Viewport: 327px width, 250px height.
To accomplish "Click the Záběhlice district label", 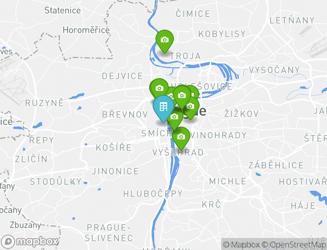I will pyautogui.click(x=276, y=165).
